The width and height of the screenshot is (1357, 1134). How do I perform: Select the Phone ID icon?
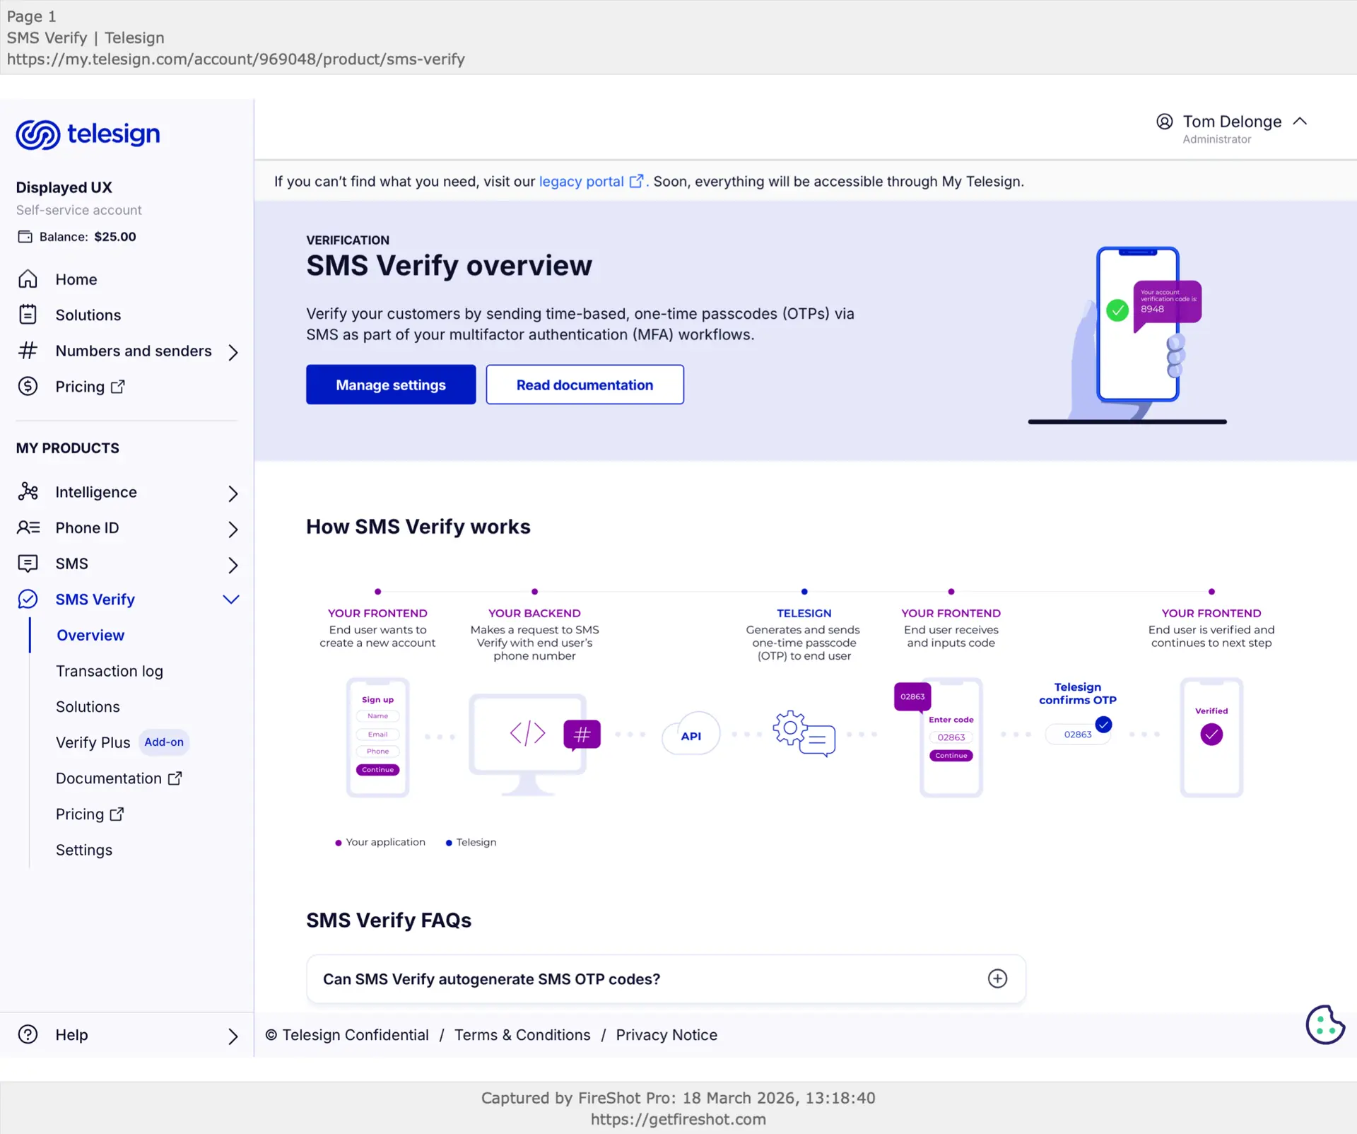28,527
